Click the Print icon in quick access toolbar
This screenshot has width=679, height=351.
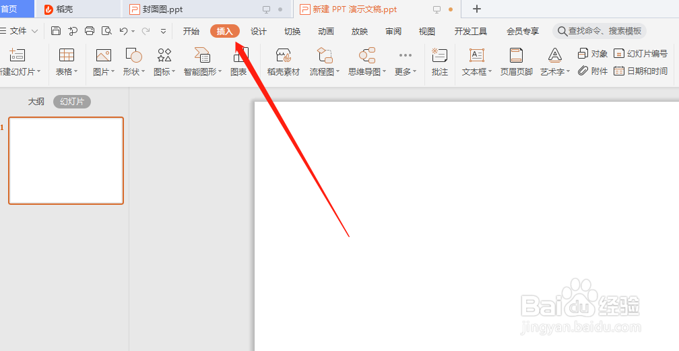[90, 31]
